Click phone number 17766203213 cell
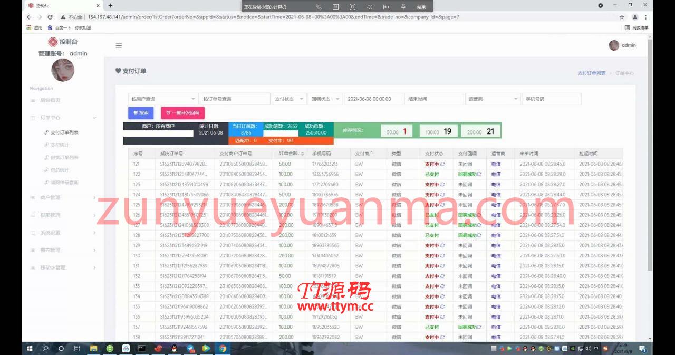The image size is (675, 355). [325, 164]
